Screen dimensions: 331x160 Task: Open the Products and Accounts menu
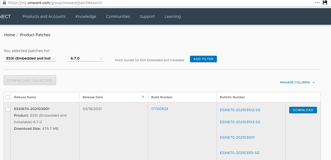44,16
